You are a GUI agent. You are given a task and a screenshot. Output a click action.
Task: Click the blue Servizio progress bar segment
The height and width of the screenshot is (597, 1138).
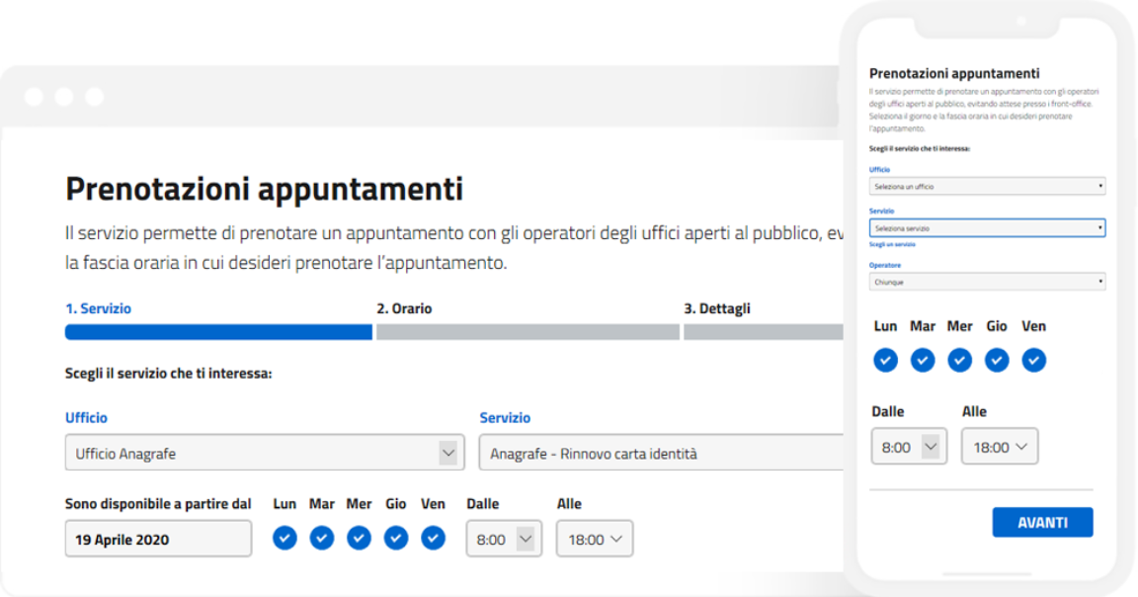[x=218, y=332]
